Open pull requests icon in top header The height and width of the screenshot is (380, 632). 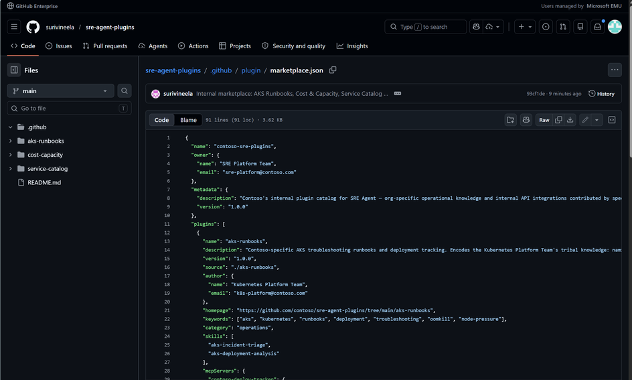(x=563, y=27)
